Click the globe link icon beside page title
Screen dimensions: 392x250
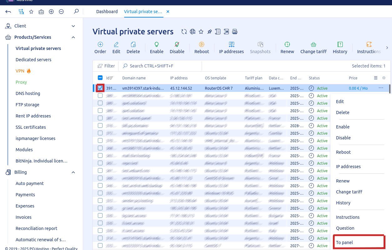(x=193, y=32)
